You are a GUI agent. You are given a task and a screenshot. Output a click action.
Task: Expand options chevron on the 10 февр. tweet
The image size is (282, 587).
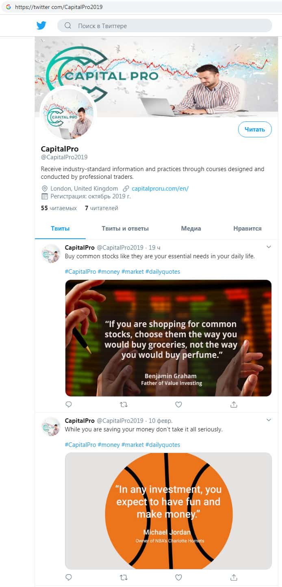(268, 420)
